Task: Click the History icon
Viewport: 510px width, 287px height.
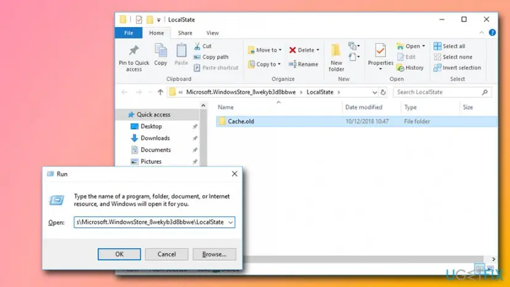Action: (400, 68)
